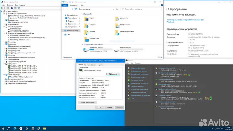Select the Объемные объекты folder icon
Image resolution: width=233 pixels, height=131 pixels.
pyautogui.click(x=117, y=33)
